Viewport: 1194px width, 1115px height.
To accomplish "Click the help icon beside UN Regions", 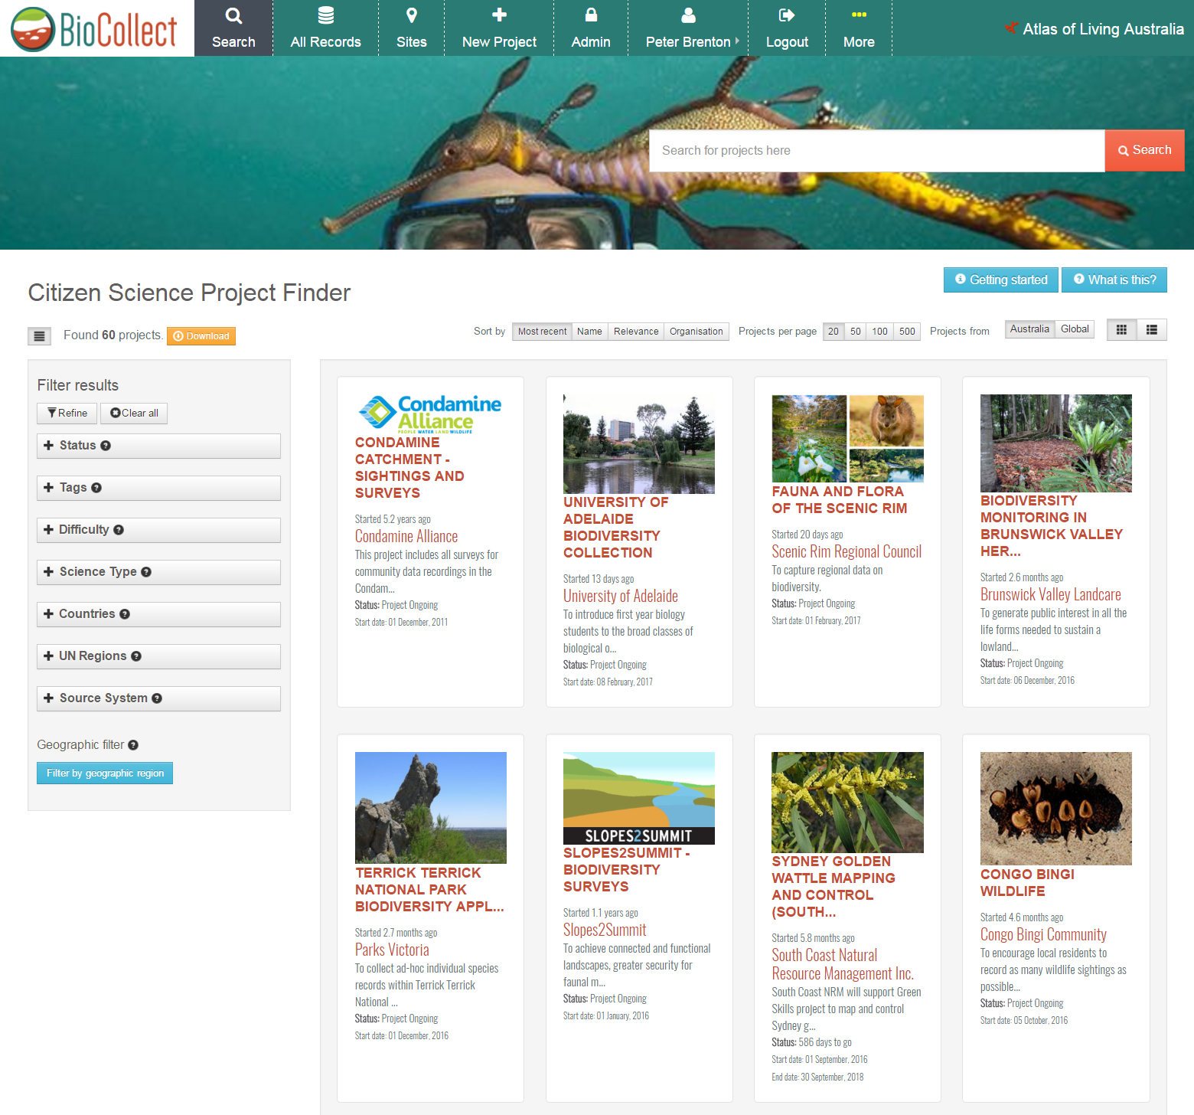I will 136,656.
